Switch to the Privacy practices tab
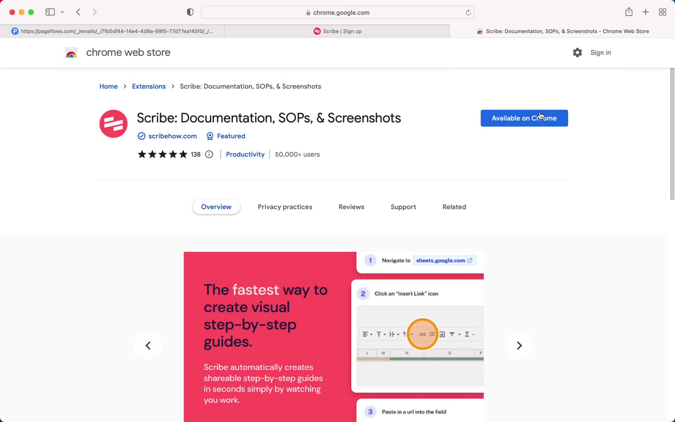 pos(285,207)
